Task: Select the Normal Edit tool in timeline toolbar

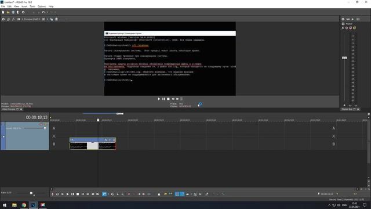Action: click(104, 194)
